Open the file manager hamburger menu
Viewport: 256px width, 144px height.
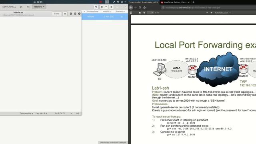(111, 7)
